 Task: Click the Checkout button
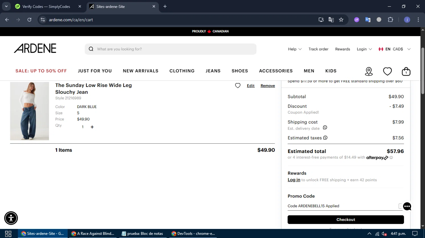point(346,220)
